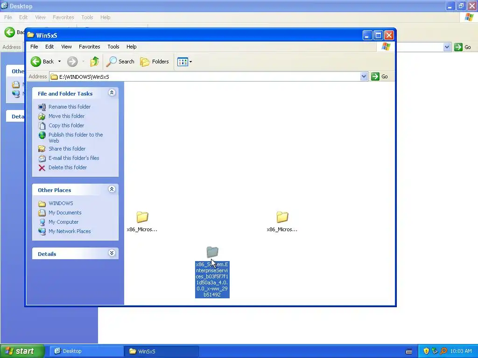This screenshot has height=358, width=478.
Task: Select the right x86_Micros... folder icon
Action: [282, 217]
